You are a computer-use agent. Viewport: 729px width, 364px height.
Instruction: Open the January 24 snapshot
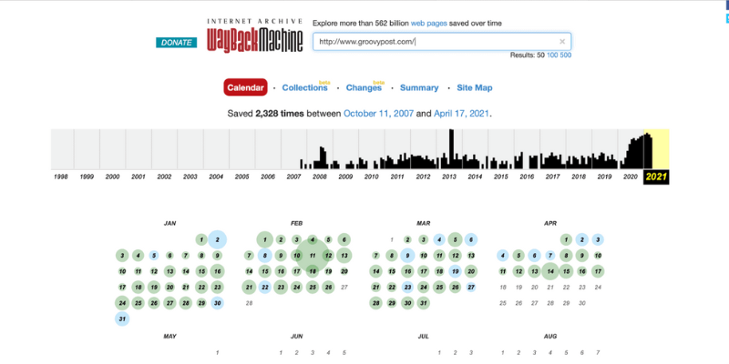click(122, 303)
